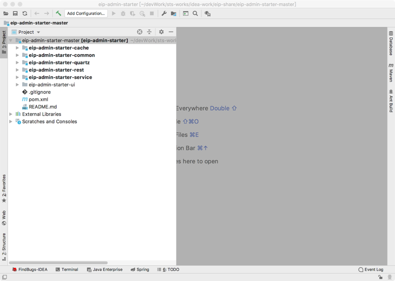Click the inspector icon in status bar
Image resolution: width=395 pixels, height=281 pixels.
coord(389,277)
